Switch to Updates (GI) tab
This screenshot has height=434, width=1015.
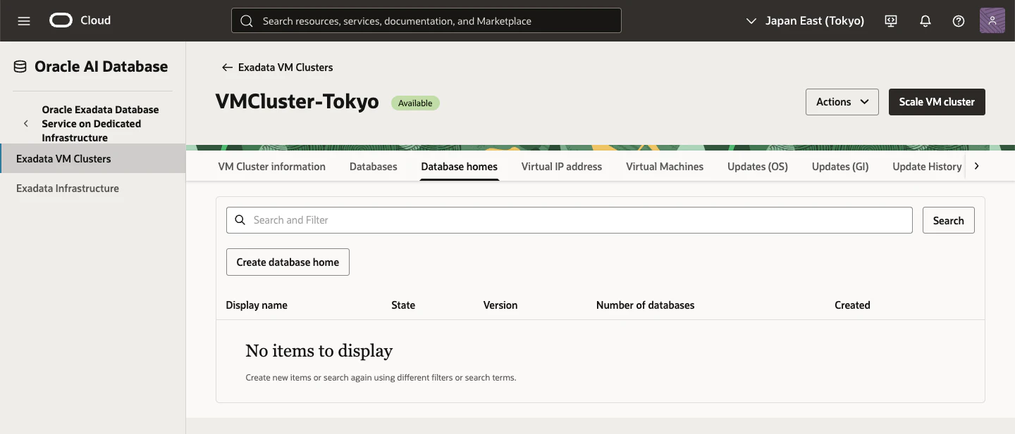coord(840,167)
